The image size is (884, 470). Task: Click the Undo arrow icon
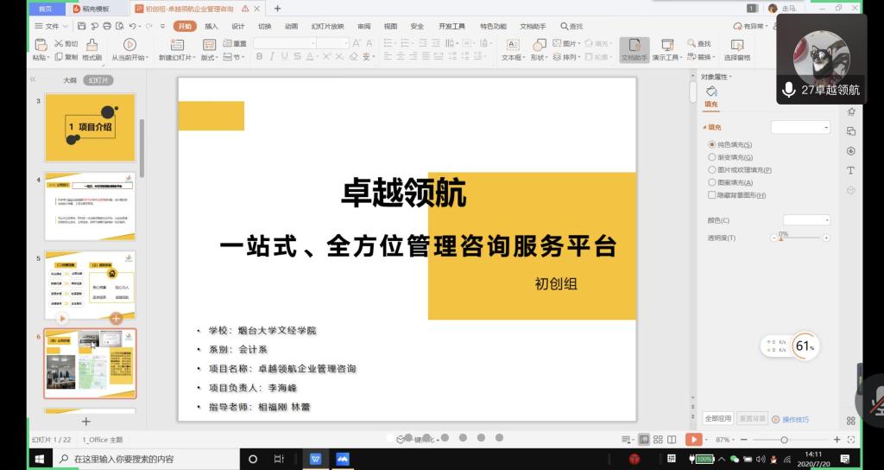click(x=132, y=26)
